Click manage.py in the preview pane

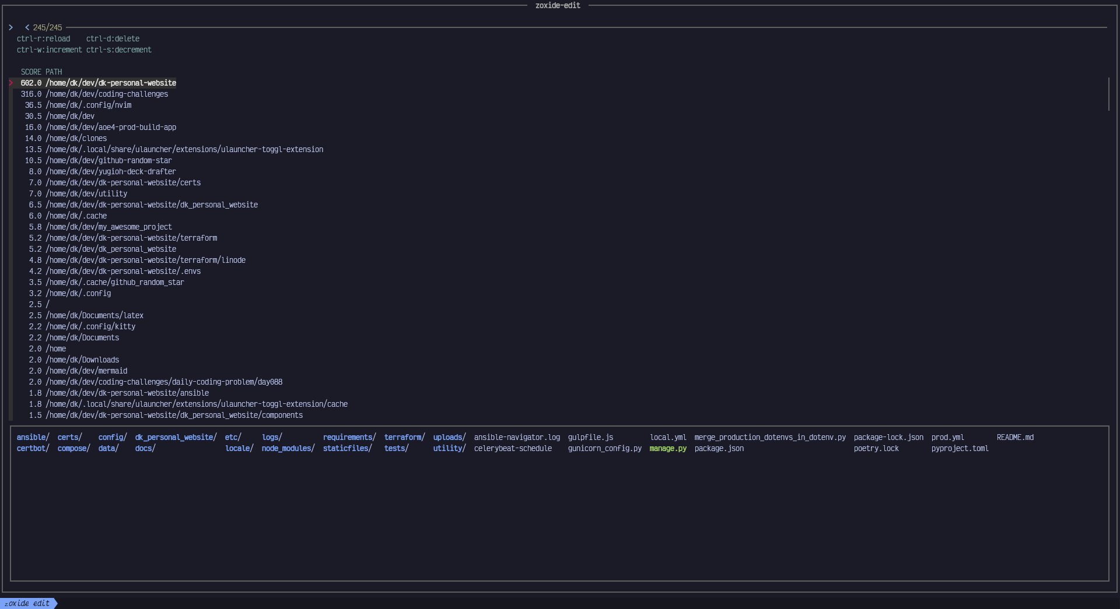[668, 449]
